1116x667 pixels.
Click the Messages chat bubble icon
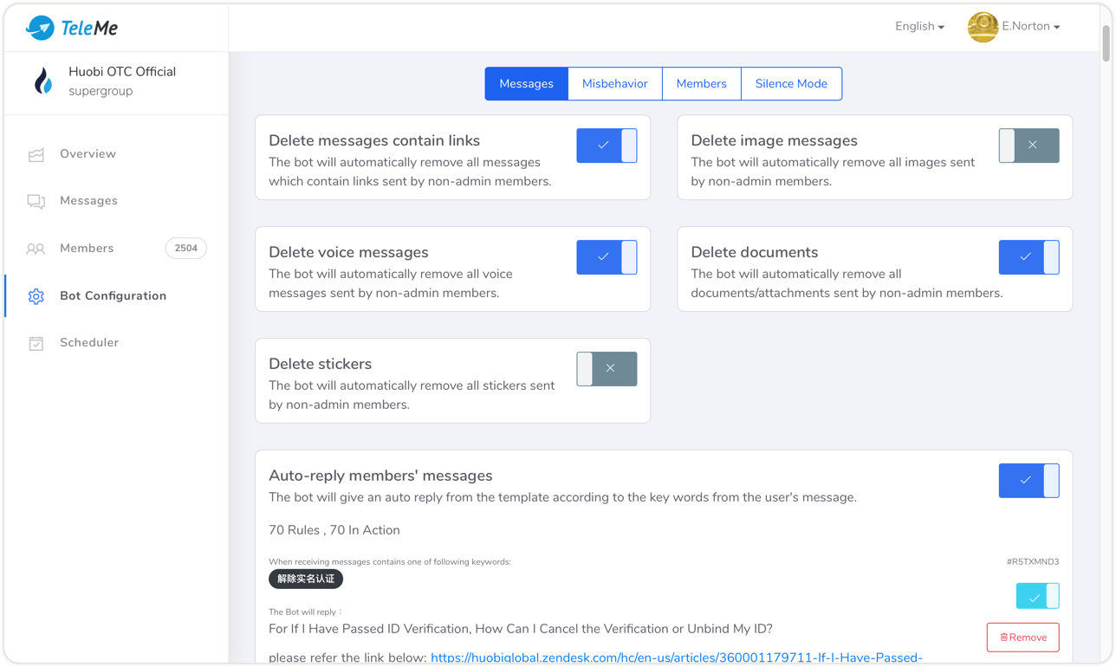pyautogui.click(x=36, y=201)
